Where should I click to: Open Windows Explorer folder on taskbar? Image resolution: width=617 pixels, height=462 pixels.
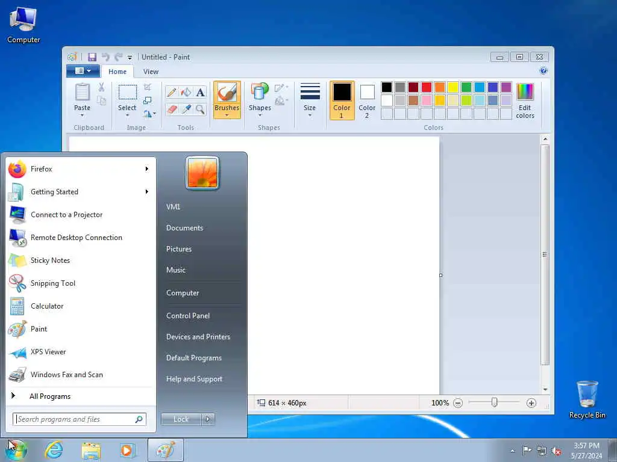91,450
